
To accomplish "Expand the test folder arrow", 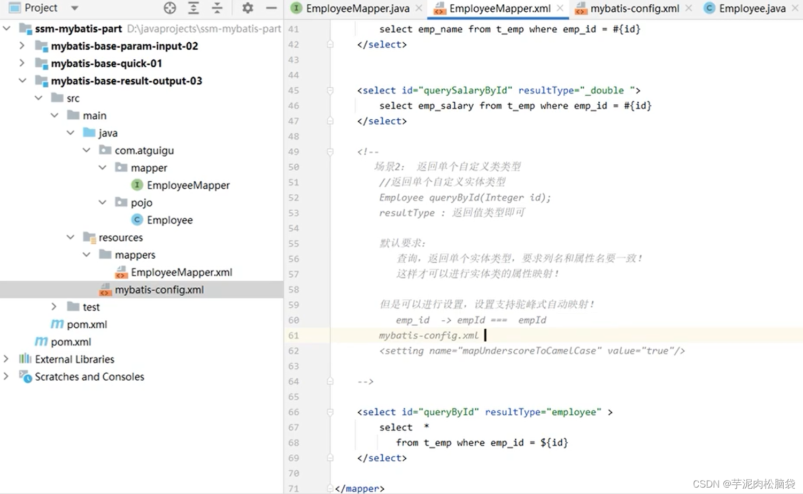I will click(x=54, y=306).
